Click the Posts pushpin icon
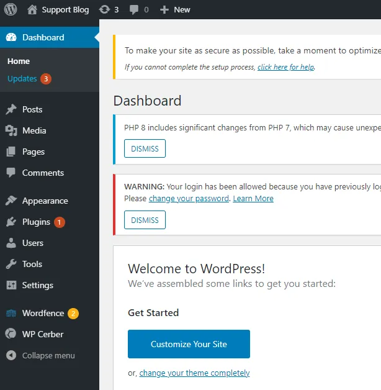This screenshot has width=381, height=390. pyautogui.click(x=11, y=109)
